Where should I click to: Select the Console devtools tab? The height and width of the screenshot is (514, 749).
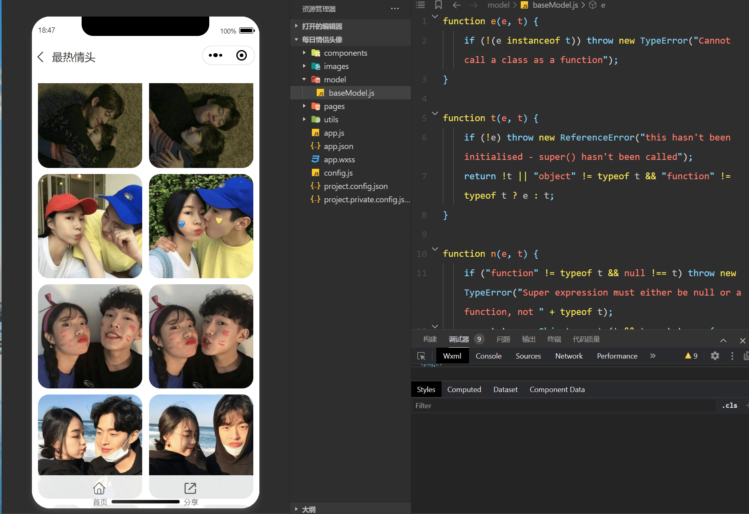coord(488,356)
